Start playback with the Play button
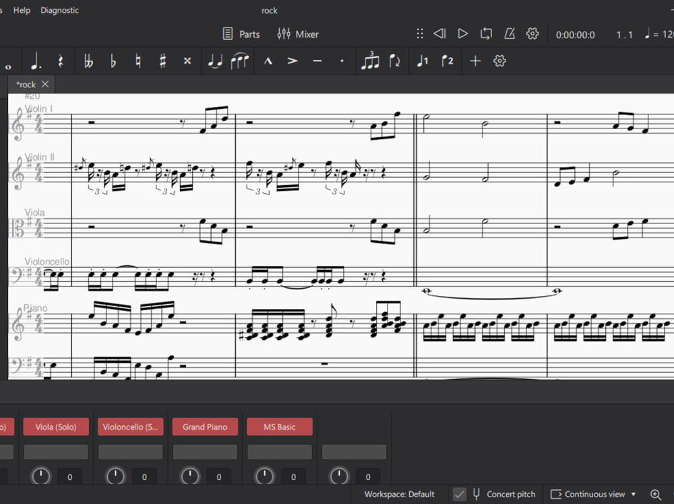The width and height of the screenshot is (674, 504). point(462,34)
